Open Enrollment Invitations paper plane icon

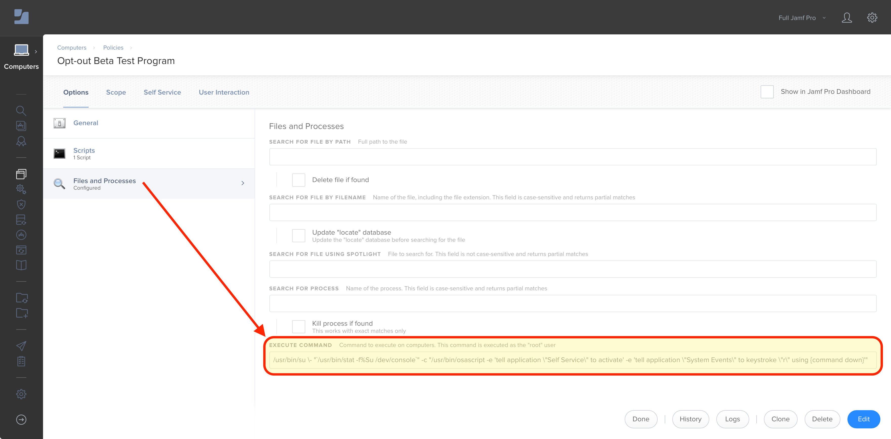pos(21,346)
